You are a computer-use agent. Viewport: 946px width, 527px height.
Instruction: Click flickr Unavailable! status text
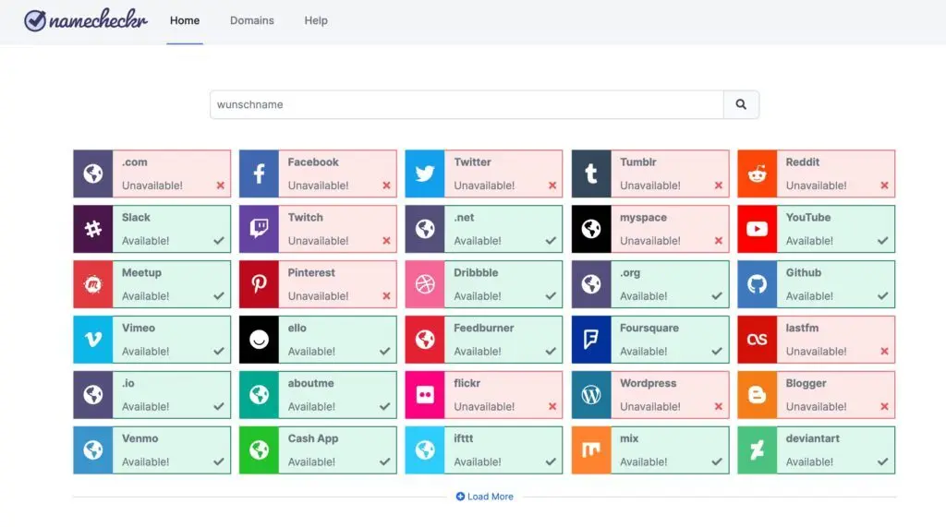click(484, 407)
